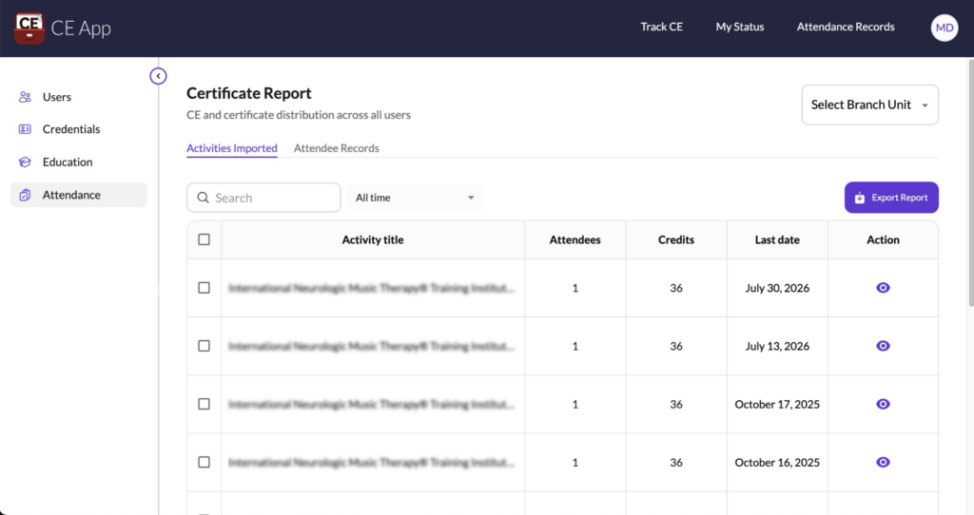The height and width of the screenshot is (515, 974).
Task: View details for the October 17, 2025 activity
Action: coord(883,404)
